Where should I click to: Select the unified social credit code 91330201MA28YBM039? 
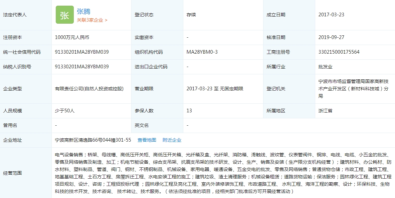click(82, 52)
